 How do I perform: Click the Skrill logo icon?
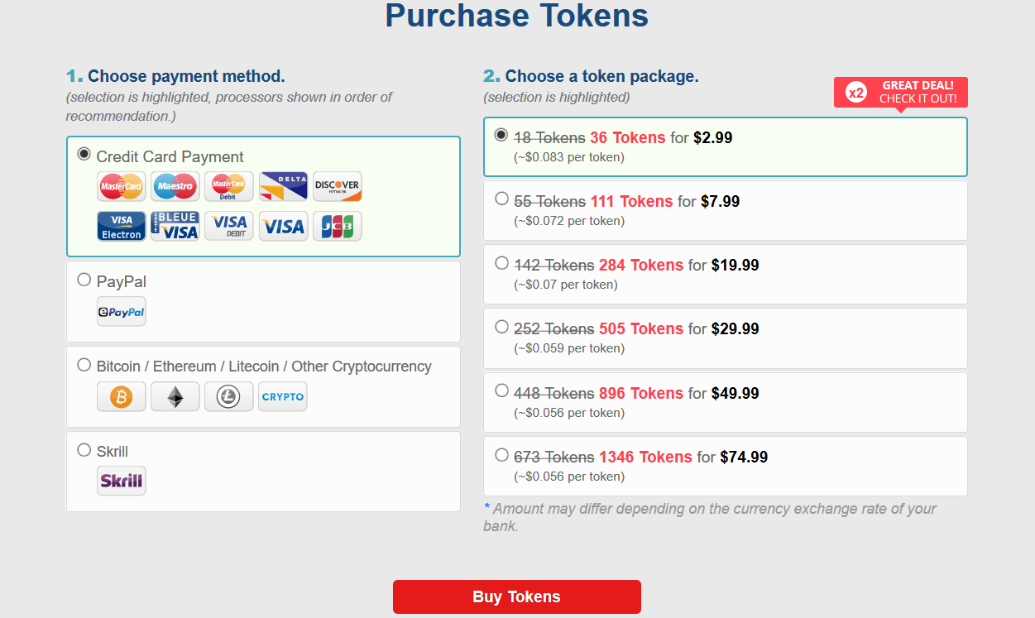tap(122, 481)
